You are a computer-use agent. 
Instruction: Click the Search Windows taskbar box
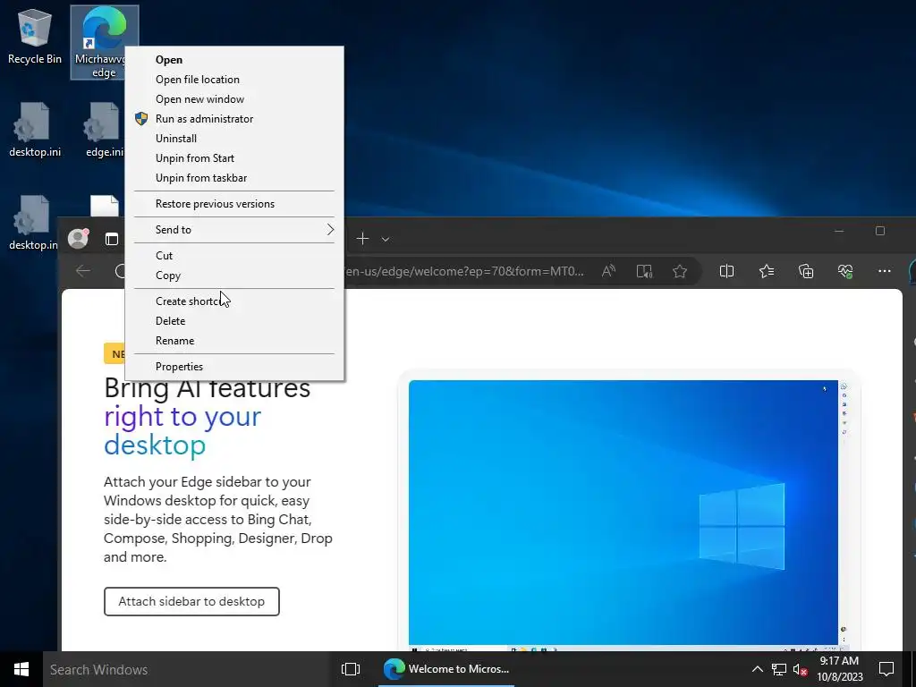pyautogui.click(x=186, y=669)
